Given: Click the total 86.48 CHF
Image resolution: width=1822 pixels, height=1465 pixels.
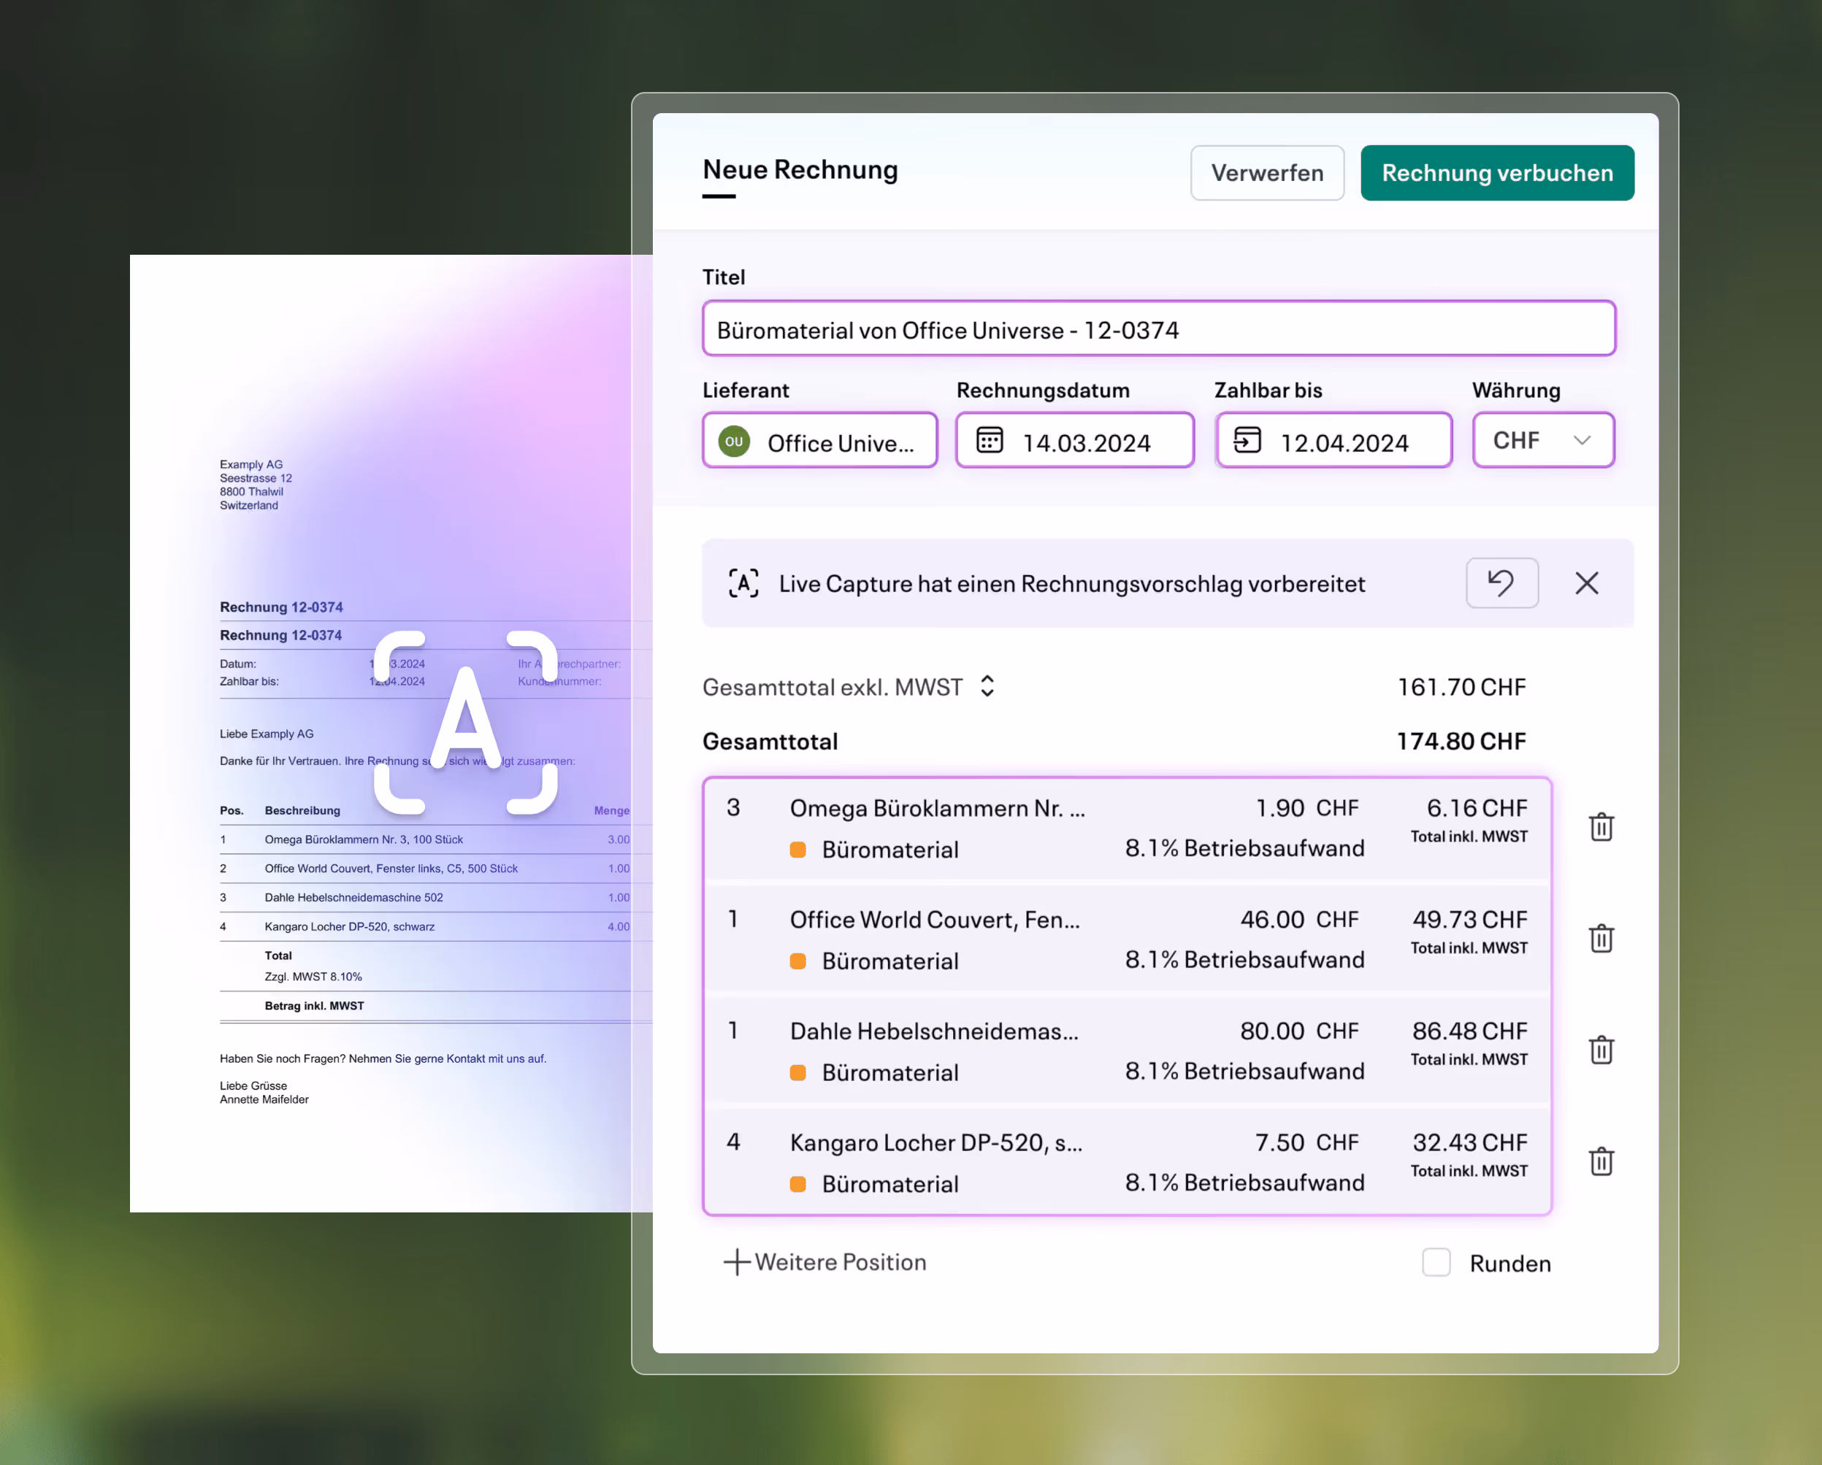Looking at the screenshot, I should point(1469,1031).
